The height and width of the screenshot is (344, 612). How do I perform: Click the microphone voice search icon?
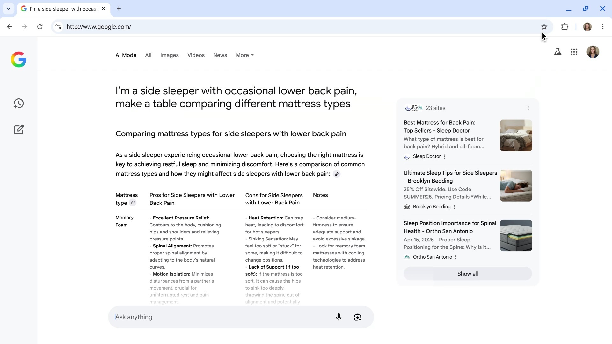tap(339, 317)
